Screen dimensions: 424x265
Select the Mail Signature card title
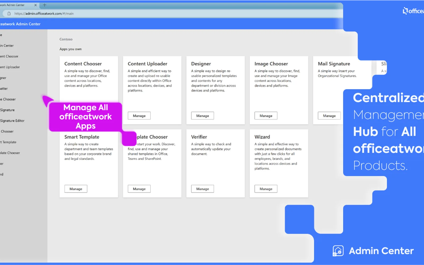(x=334, y=64)
